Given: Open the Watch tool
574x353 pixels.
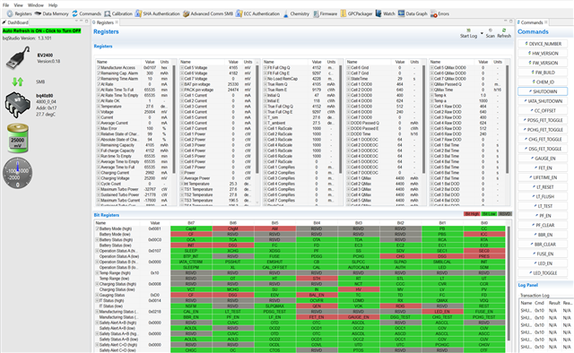Looking at the screenshot, I should point(385,14).
